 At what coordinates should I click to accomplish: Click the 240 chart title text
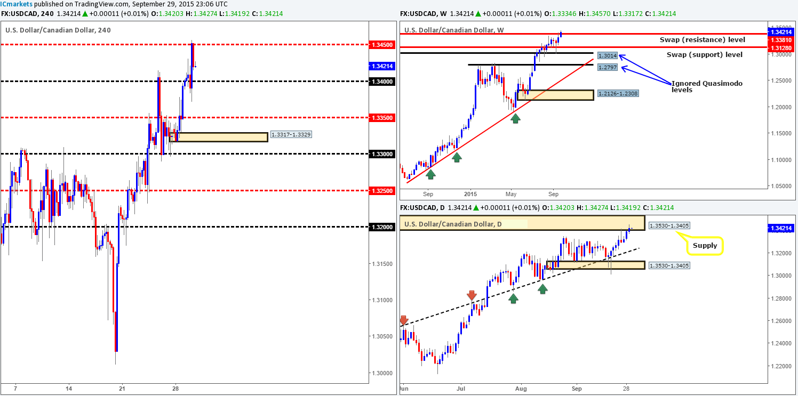[58, 30]
